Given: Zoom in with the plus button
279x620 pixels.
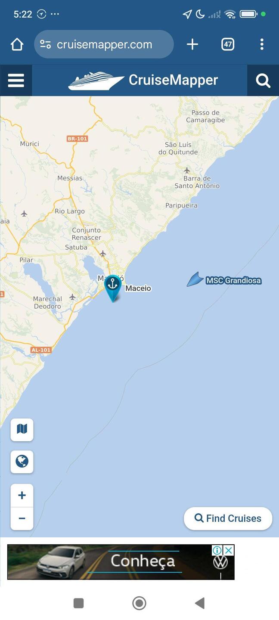Looking at the screenshot, I should (x=22, y=495).
